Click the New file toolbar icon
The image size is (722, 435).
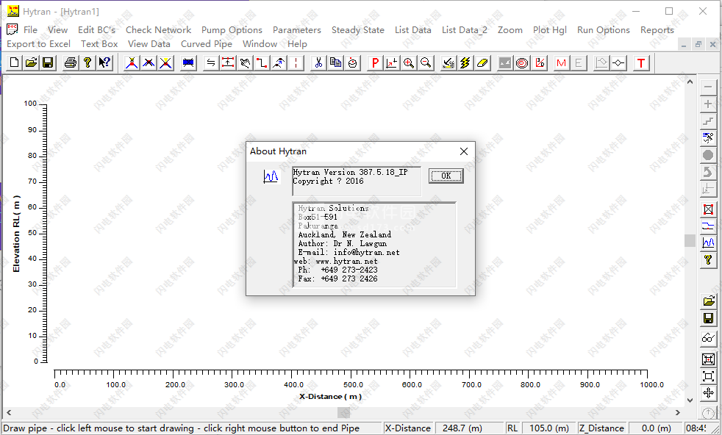click(x=14, y=62)
